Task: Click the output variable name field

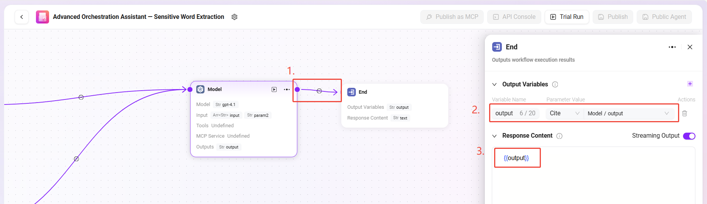Action: coord(505,113)
